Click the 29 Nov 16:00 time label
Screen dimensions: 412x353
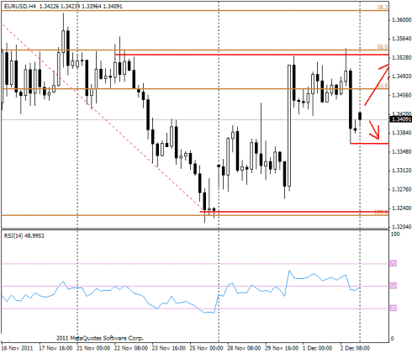282,348
